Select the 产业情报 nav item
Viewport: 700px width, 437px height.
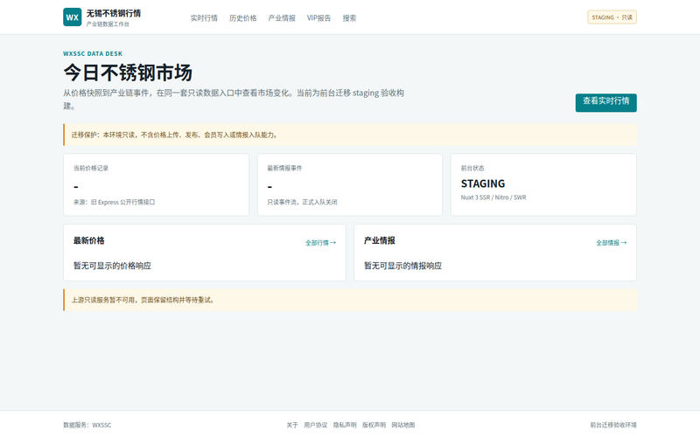(x=282, y=18)
